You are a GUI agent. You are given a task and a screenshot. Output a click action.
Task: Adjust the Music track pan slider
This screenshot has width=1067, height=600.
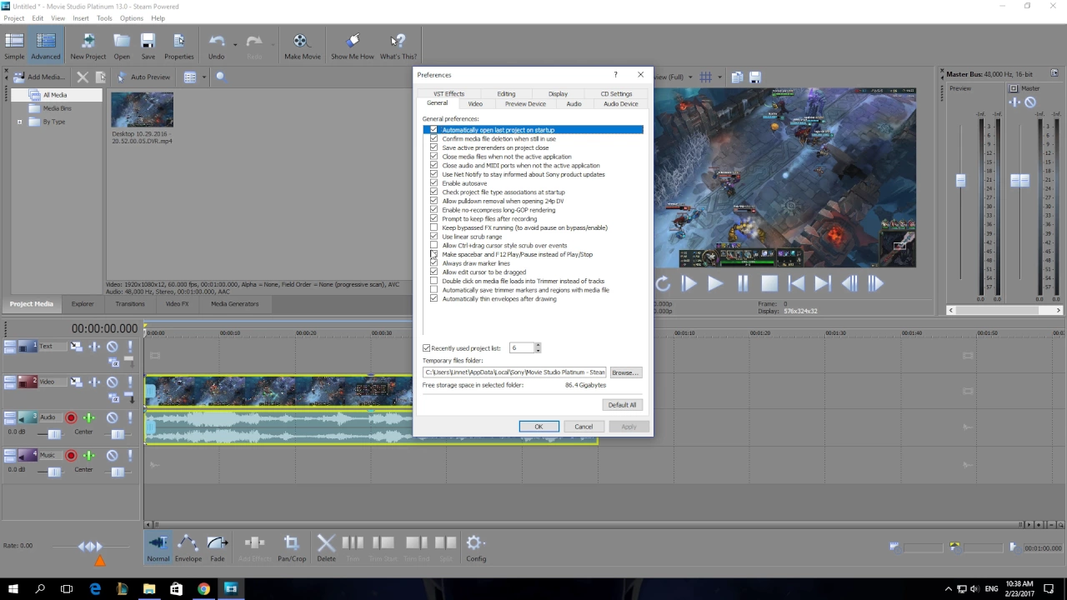coord(117,472)
